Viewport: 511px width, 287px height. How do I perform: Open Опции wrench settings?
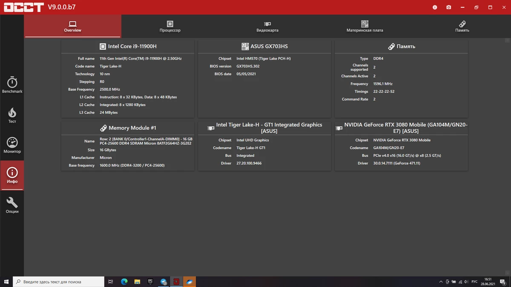pos(12,205)
